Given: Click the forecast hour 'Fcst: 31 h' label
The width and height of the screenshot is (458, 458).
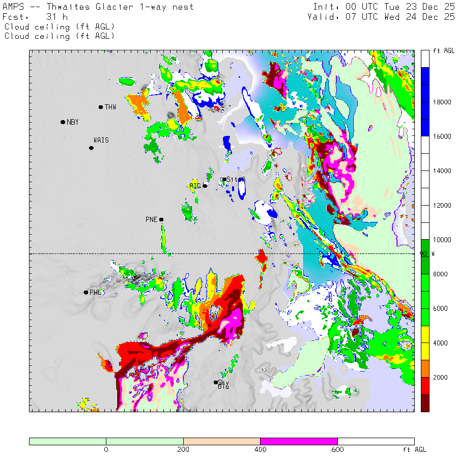Looking at the screenshot, I should tap(36, 17).
